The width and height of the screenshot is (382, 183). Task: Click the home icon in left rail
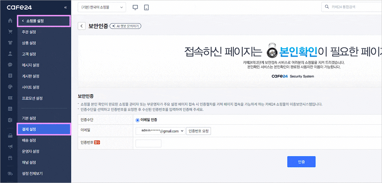point(10,21)
